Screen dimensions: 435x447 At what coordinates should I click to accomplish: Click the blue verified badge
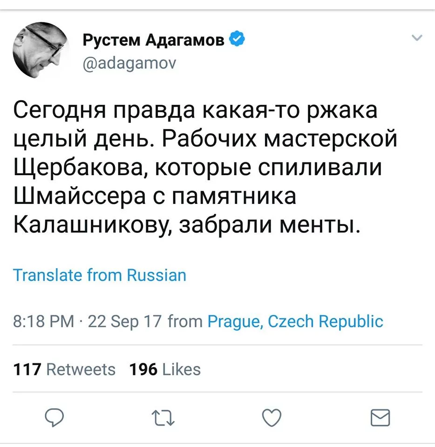click(x=237, y=39)
